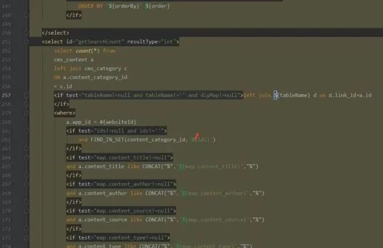The width and height of the screenshot is (383, 248).
Task: Toggle fold marker beside line 257
Action: 27,95
